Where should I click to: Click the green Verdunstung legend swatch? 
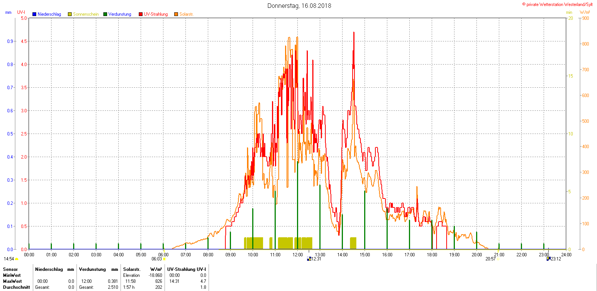coord(105,14)
